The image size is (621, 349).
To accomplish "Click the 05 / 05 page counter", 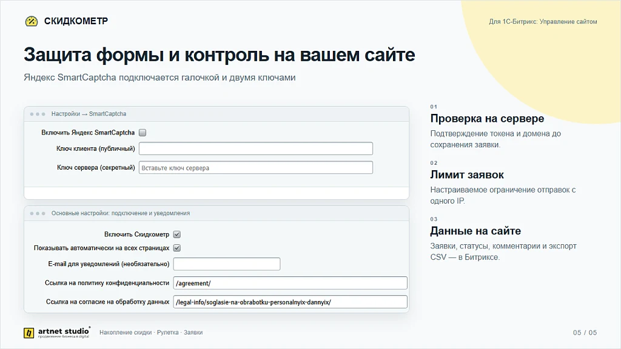I will [585, 333].
